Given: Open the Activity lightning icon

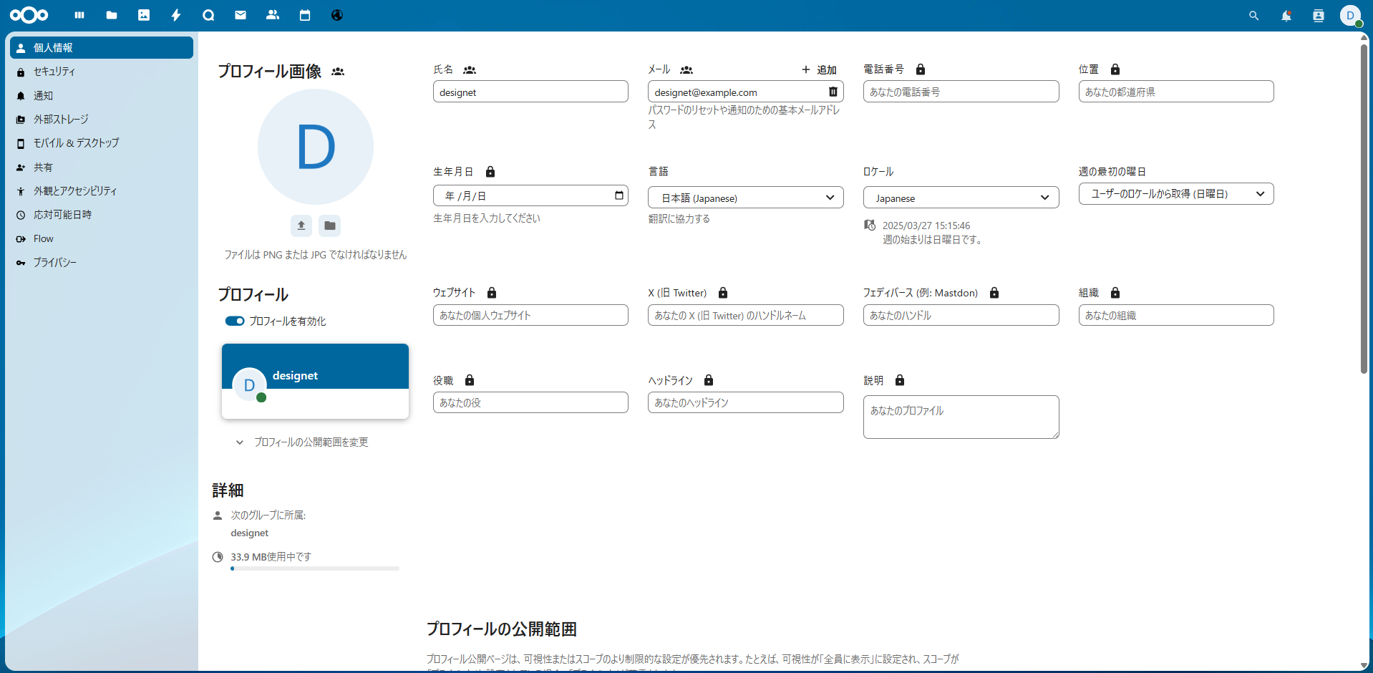Looking at the screenshot, I should tap(176, 15).
